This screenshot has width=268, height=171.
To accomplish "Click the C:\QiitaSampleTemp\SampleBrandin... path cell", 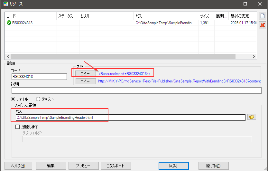I will tap(165, 23).
